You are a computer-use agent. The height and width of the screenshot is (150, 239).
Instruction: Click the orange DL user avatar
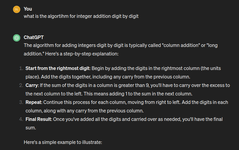(17, 9)
